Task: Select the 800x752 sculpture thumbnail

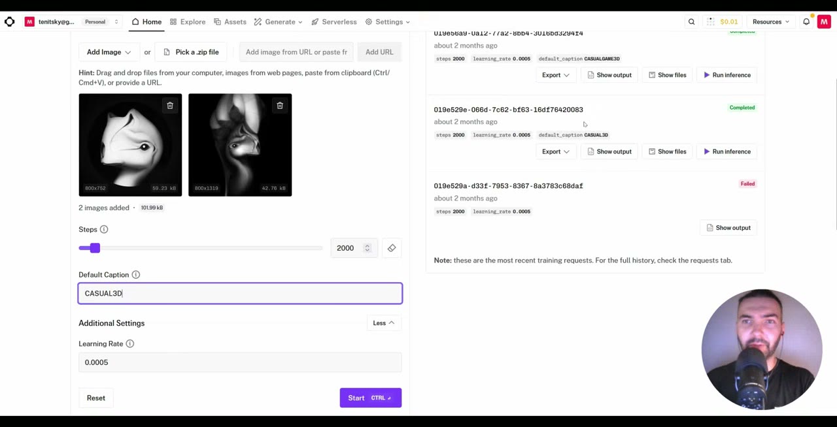Action: (130, 145)
